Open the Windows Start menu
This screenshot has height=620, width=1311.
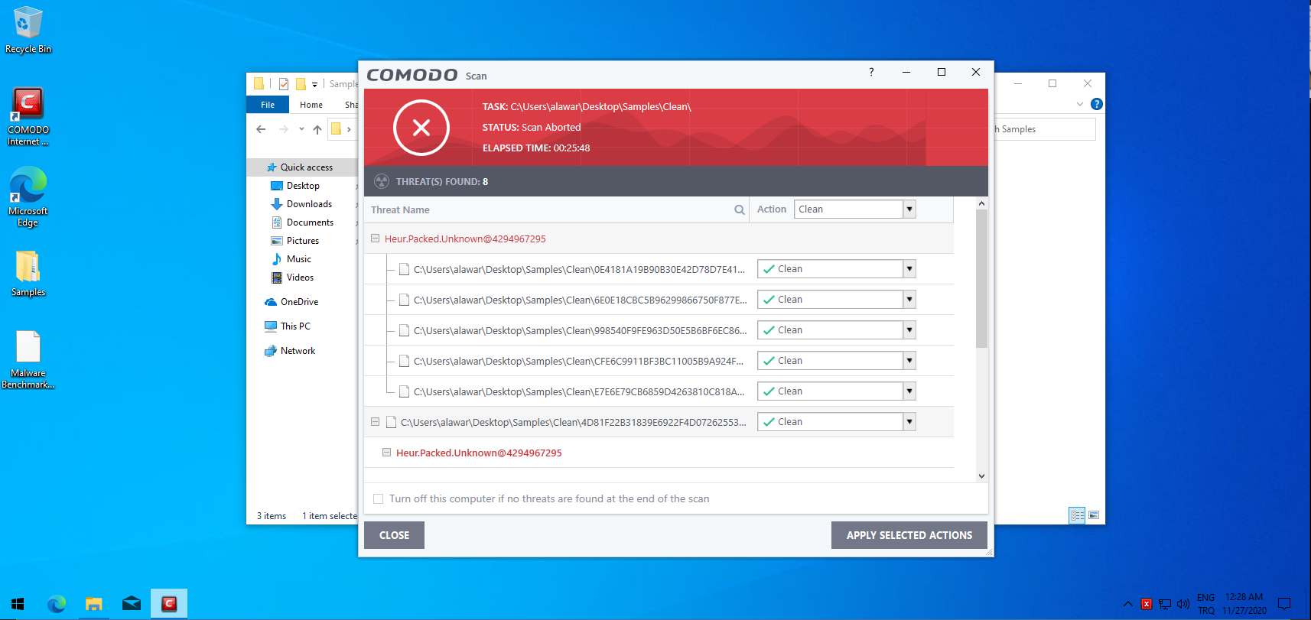[x=18, y=604]
